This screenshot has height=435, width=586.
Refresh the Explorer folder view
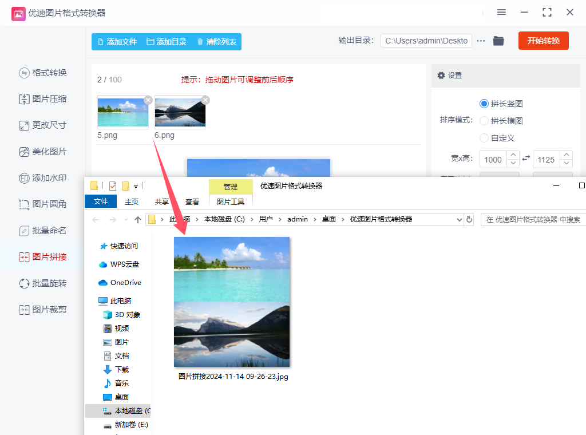point(469,220)
